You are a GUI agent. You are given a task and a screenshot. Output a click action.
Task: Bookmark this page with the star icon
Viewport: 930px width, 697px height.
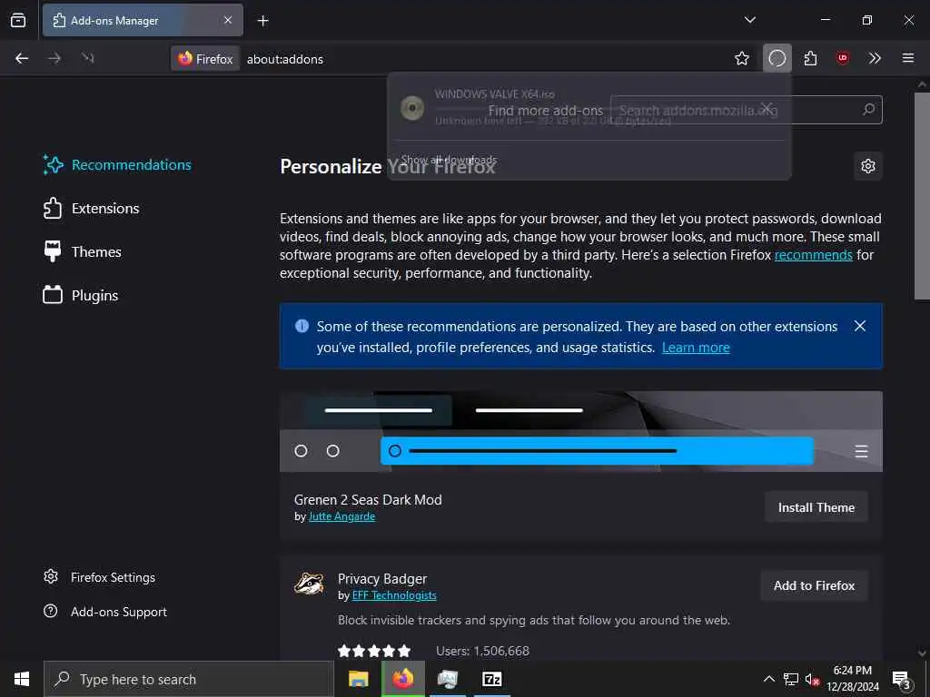click(741, 58)
